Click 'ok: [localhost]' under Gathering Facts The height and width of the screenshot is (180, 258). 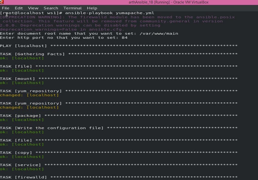pyautogui.click(x=22, y=58)
